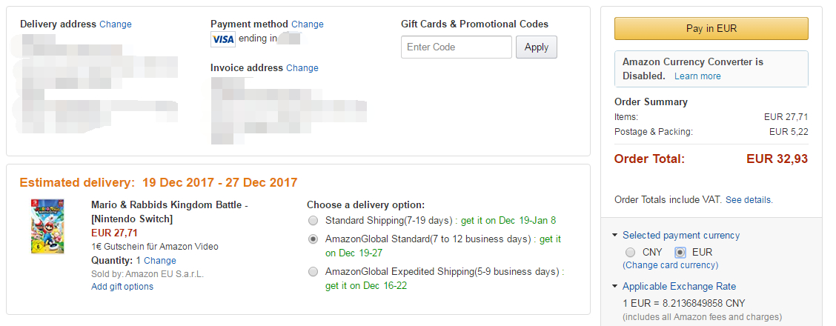This screenshot has height=326, width=836.
Task: Change the delivery address
Action: tap(116, 24)
